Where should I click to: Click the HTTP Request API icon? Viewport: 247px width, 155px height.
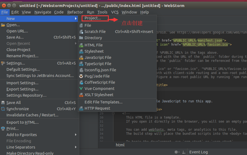[81, 108]
